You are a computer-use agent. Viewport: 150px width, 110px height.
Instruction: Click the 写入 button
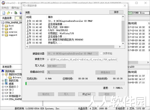[66, 94]
